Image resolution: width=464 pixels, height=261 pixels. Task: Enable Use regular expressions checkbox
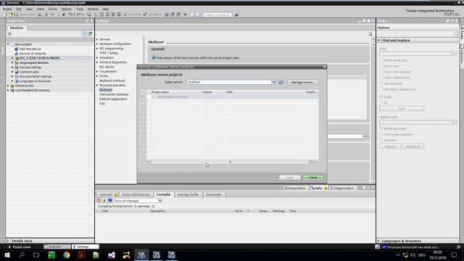(381, 89)
